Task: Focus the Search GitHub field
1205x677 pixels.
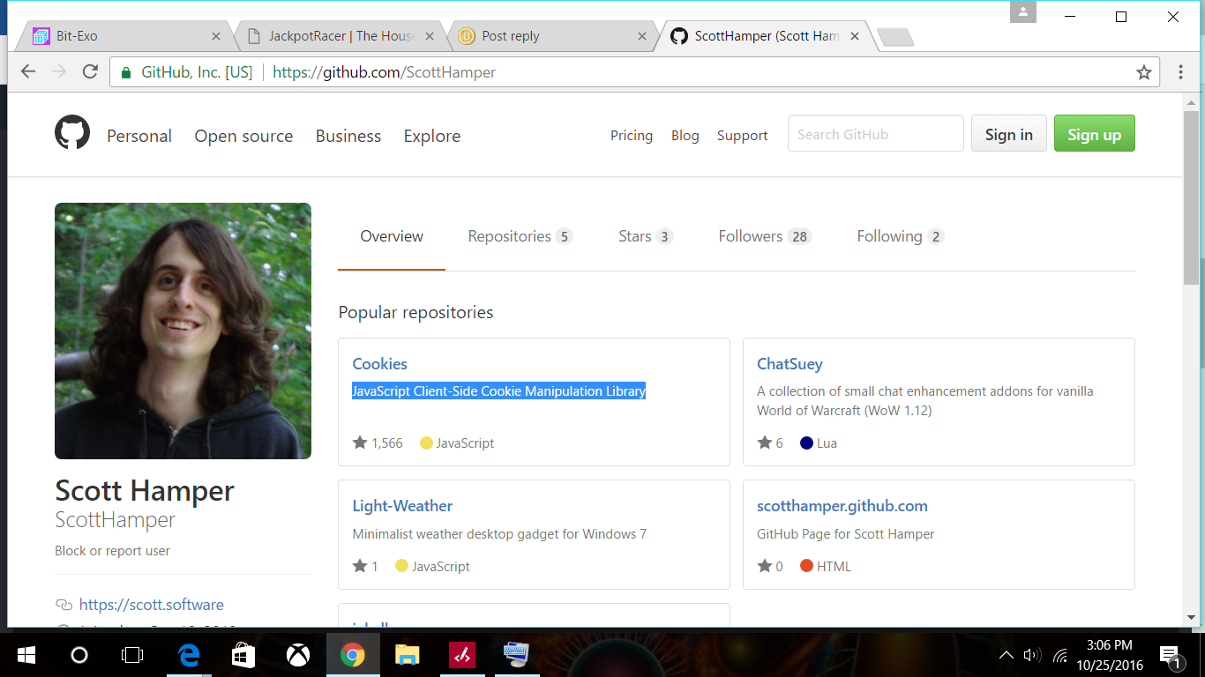Action: click(x=876, y=134)
